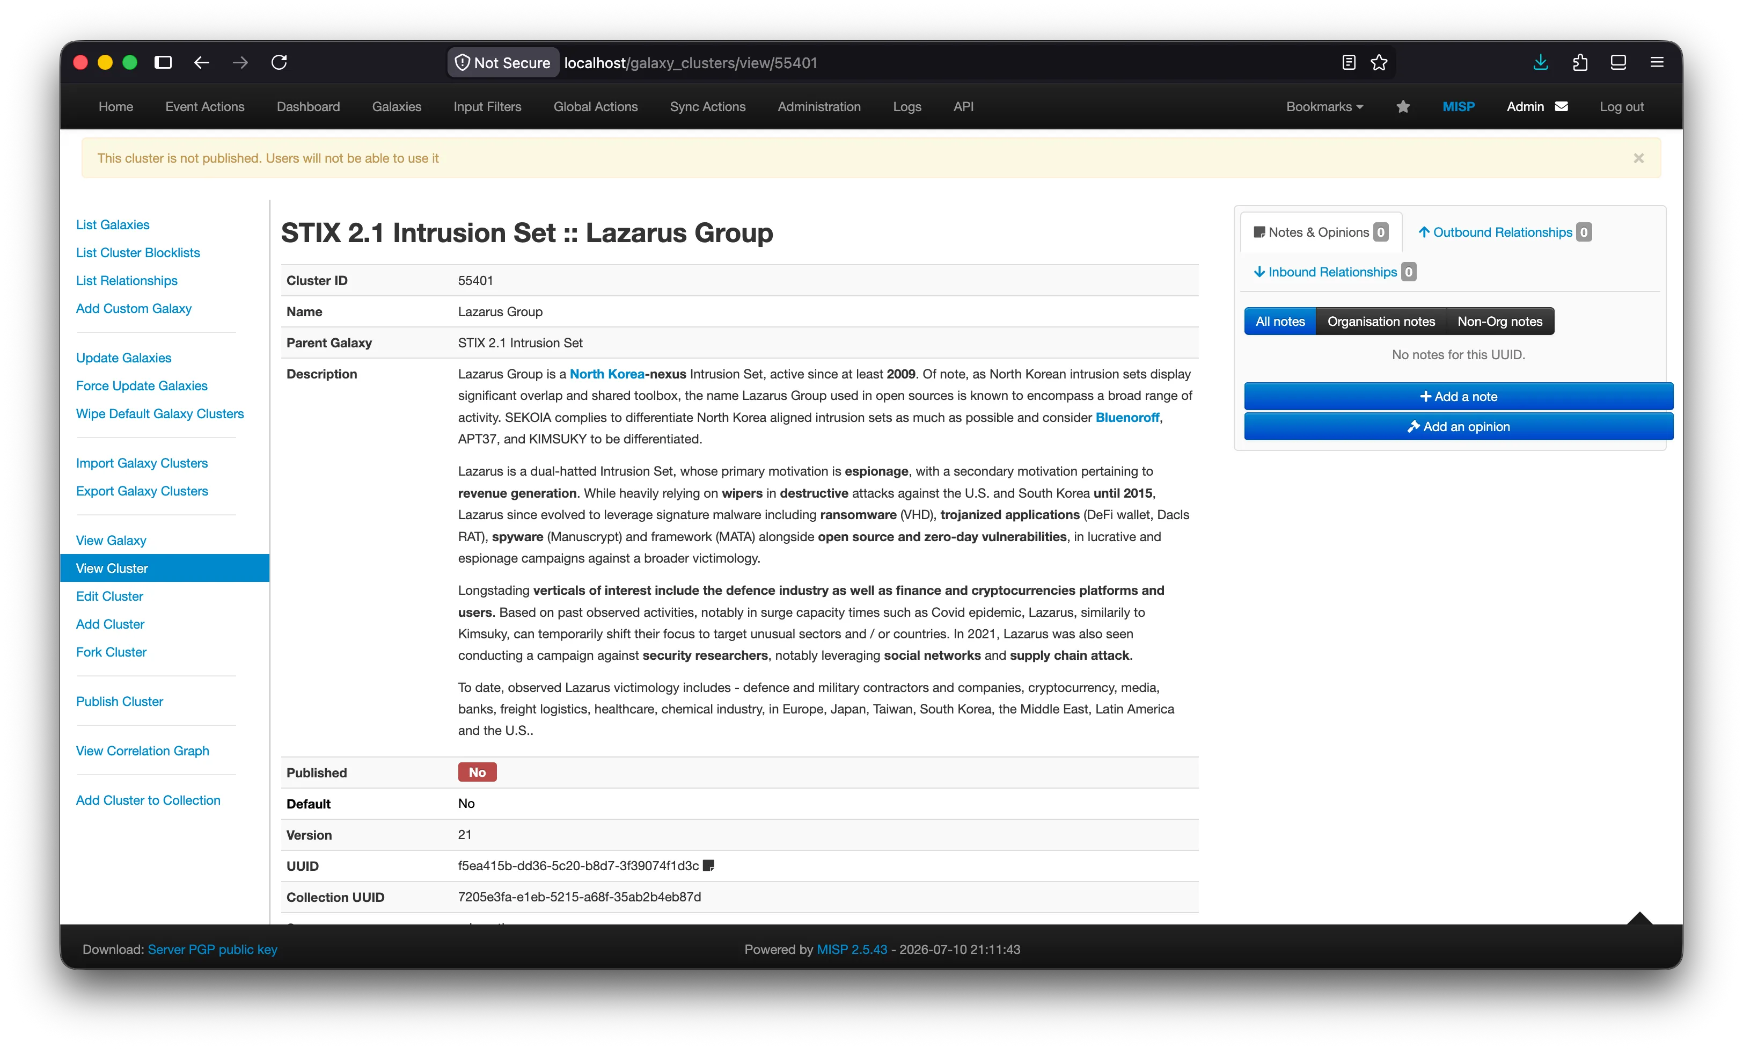Click Publish Cluster in the sidebar
This screenshot has width=1743, height=1049.
coord(120,702)
